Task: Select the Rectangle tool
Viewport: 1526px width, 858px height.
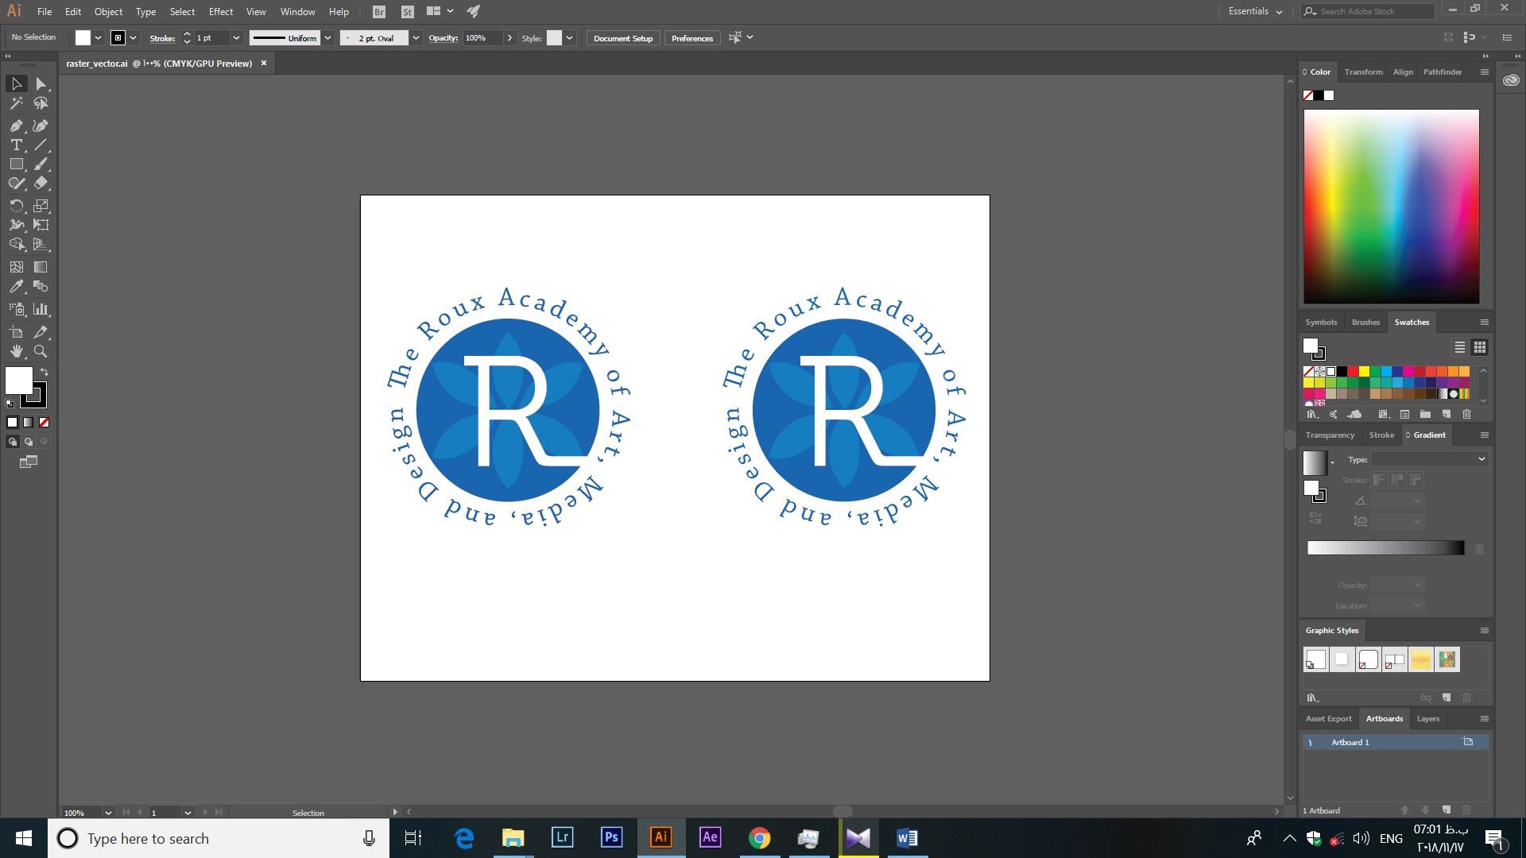Action: (x=16, y=164)
